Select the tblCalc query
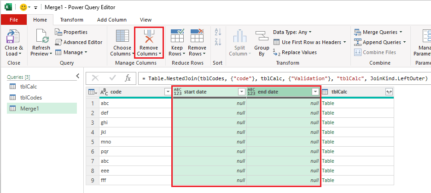 [x=42, y=87]
